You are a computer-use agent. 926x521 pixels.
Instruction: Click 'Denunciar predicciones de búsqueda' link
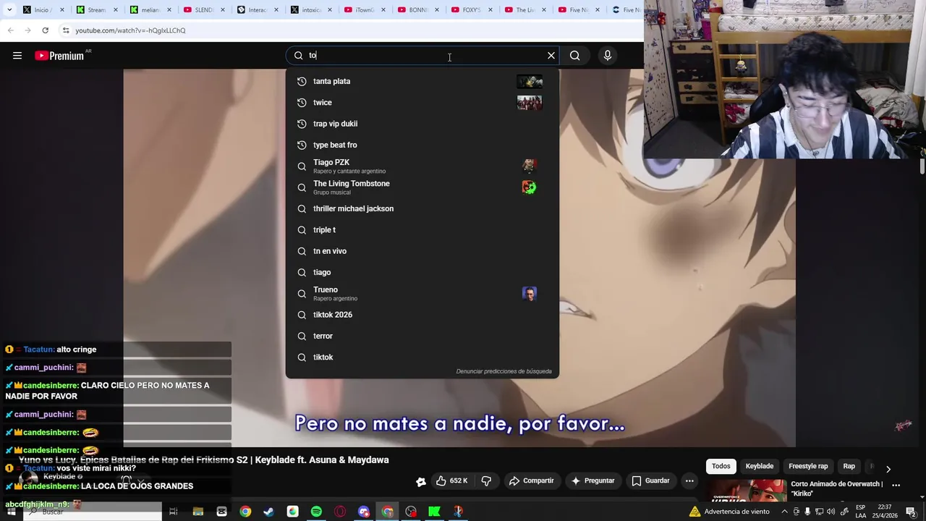tap(504, 371)
